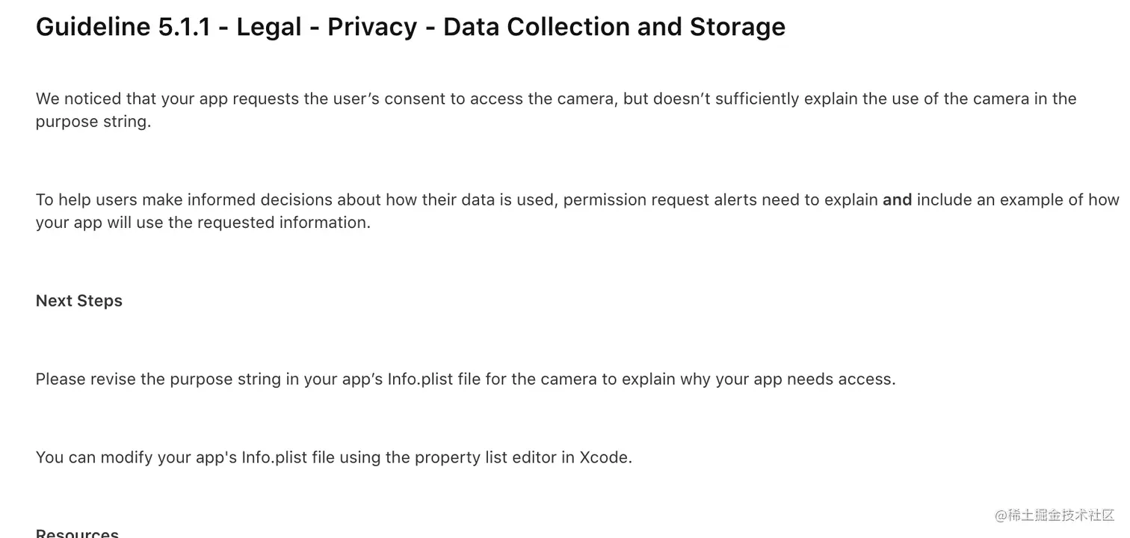
Task: Click the partially visible Resources heading
Action: [77, 532]
